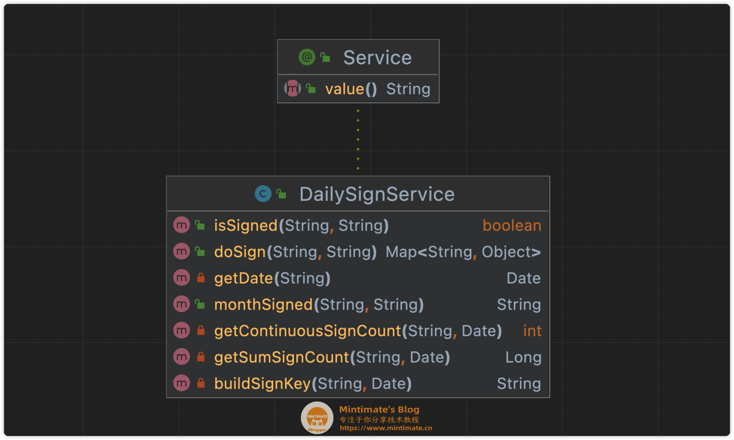Select the doSign(String, String) method
The width and height of the screenshot is (734, 440).
[x=295, y=252]
